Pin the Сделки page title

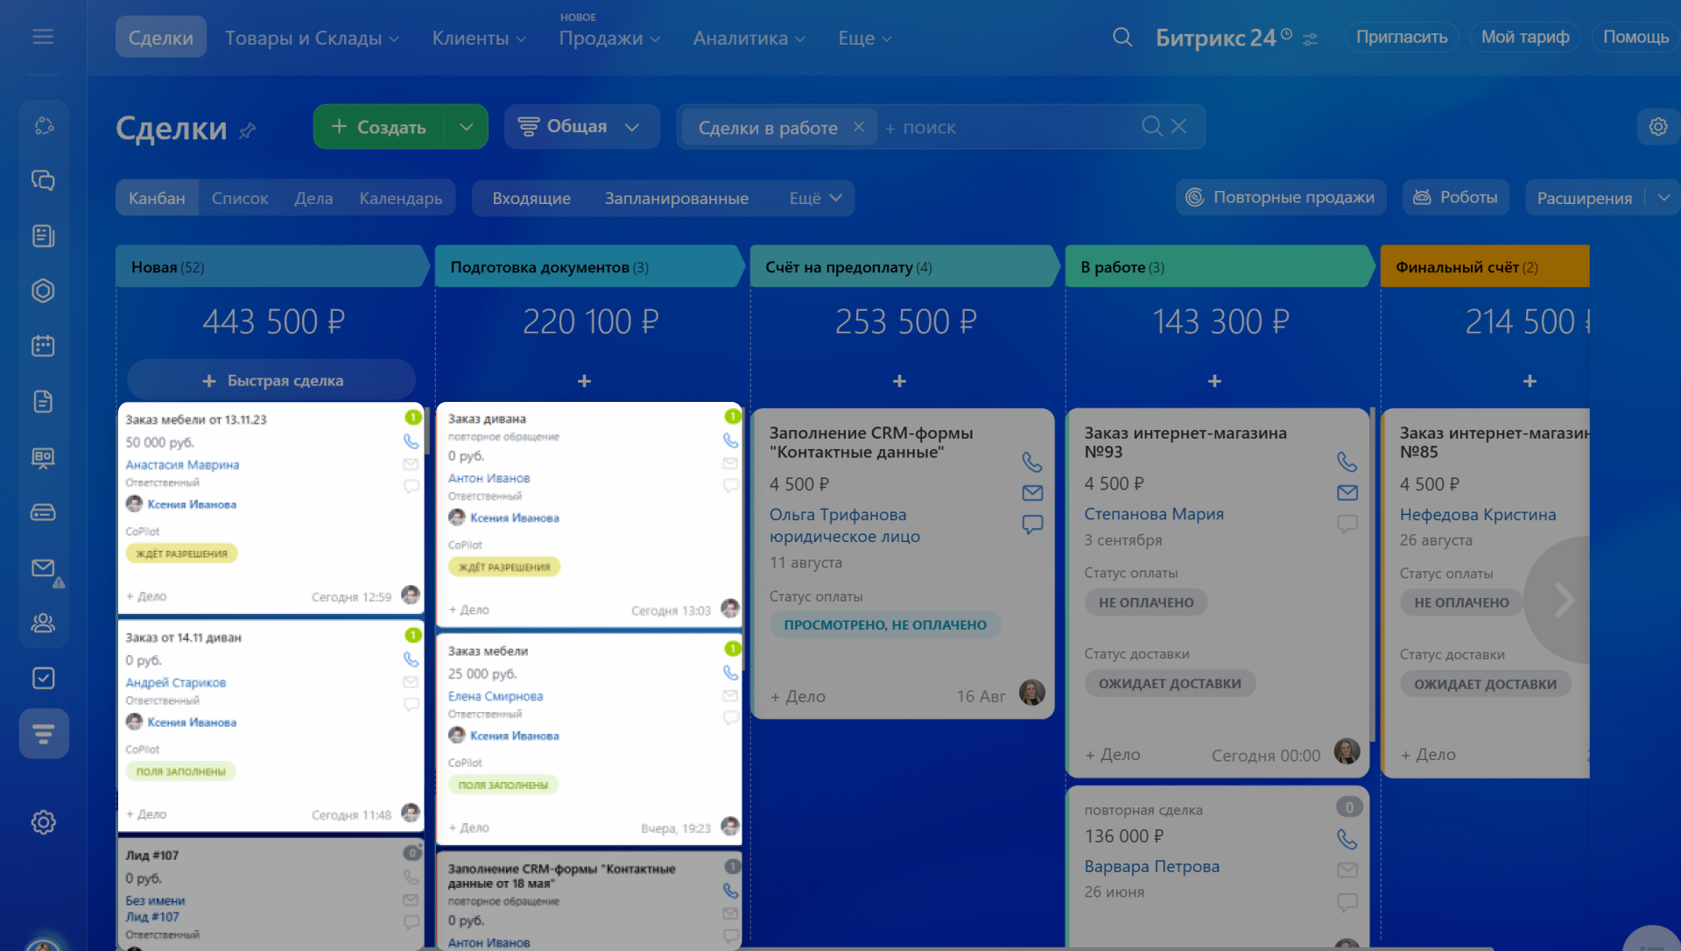(248, 130)
